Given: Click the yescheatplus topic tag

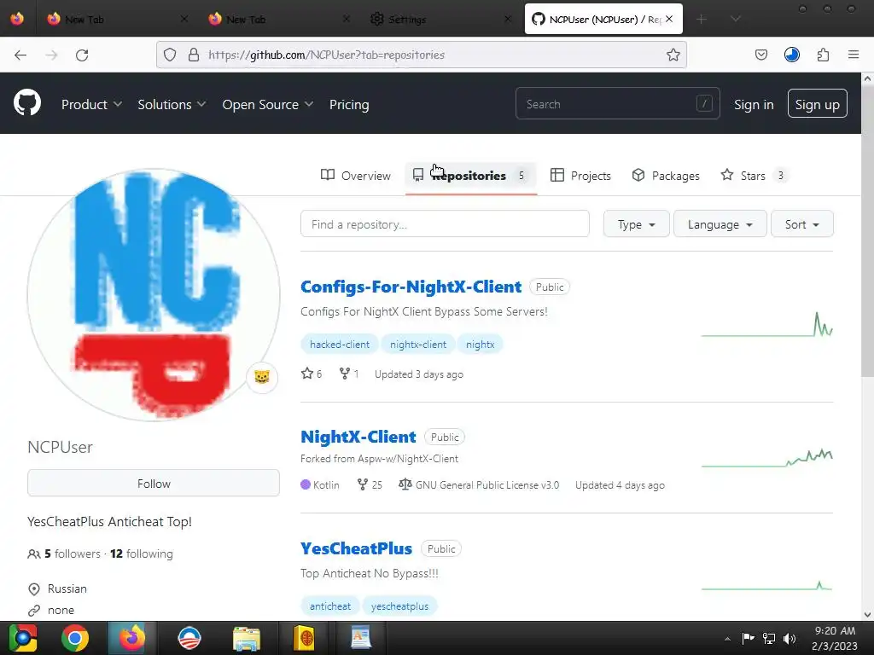Looking at the screenshot, I should (399, 606).
